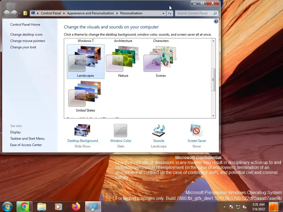The height and width of the screenshot is (212, 283).
Task: Pick the United States theme
Action: tap(86, 96)
